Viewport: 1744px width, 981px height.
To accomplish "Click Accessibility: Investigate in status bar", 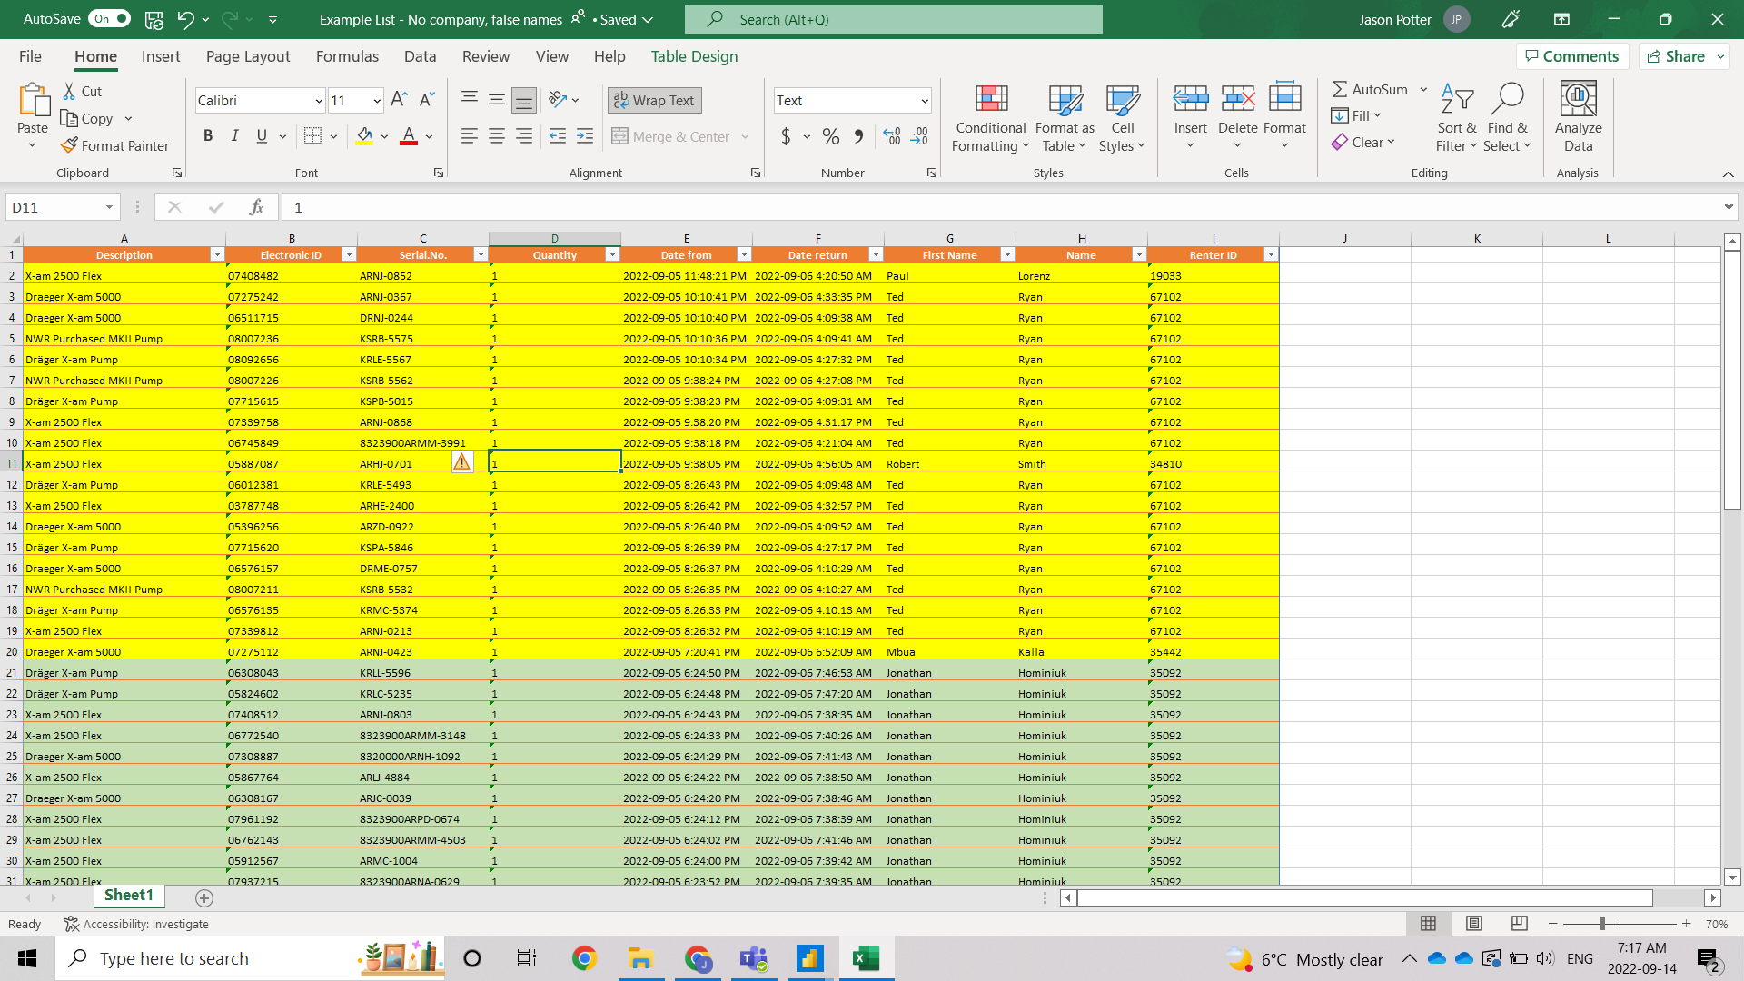I will point(136,924).
